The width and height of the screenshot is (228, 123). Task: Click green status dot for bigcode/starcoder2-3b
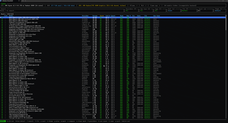(2, 77)
